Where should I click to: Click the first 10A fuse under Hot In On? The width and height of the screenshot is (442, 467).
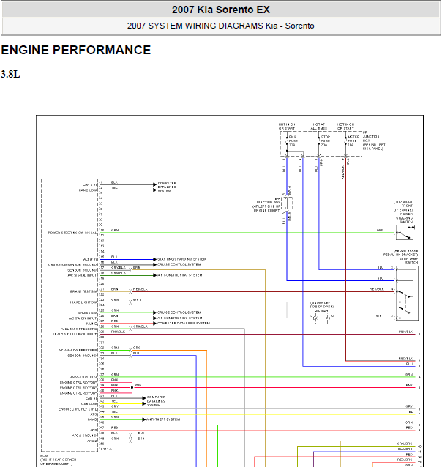coord(287,141)
